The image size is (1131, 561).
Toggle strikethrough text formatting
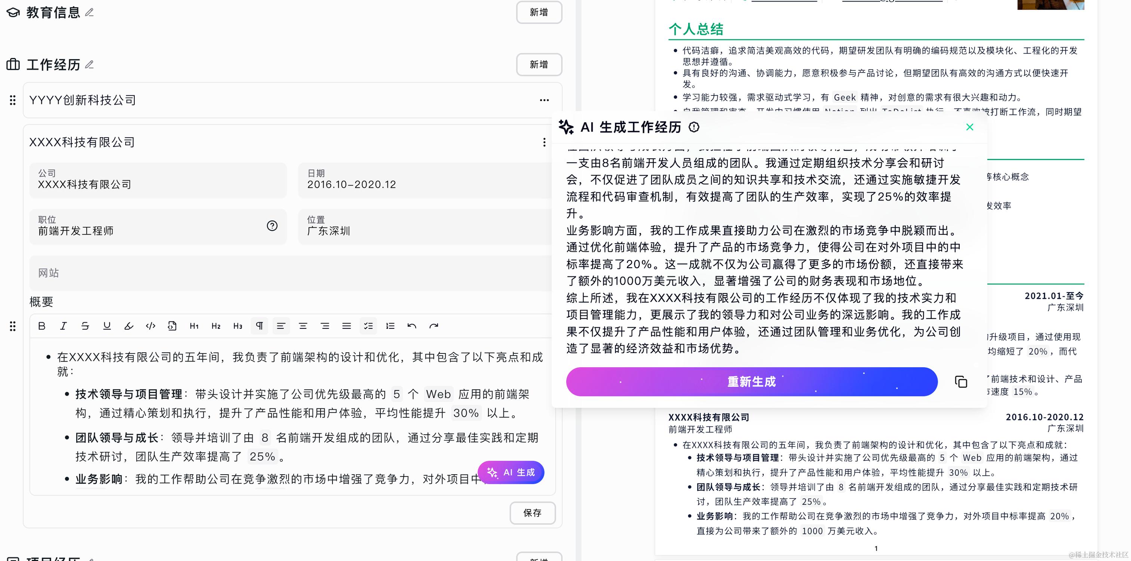pos(85,326)
